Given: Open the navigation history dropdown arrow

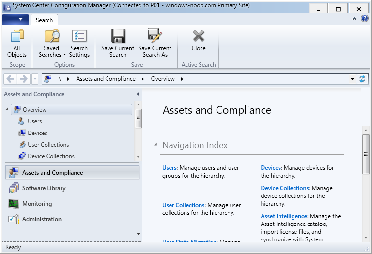Looking at the screenshot, I should 35,79.
